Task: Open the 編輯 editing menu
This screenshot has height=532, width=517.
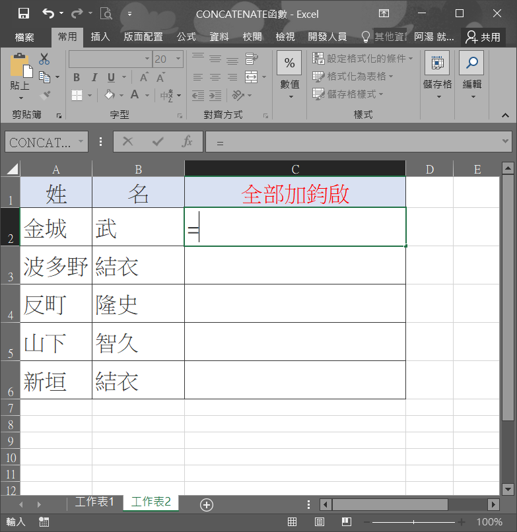Action: coord(472,75)
